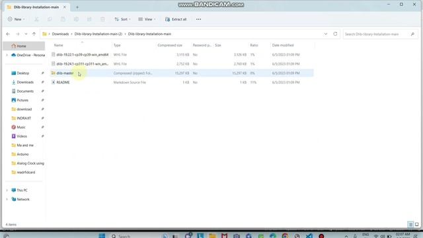Click the Rename icon in toolbar
This screenshot has width=423, height=238.
tap(76, 19)
